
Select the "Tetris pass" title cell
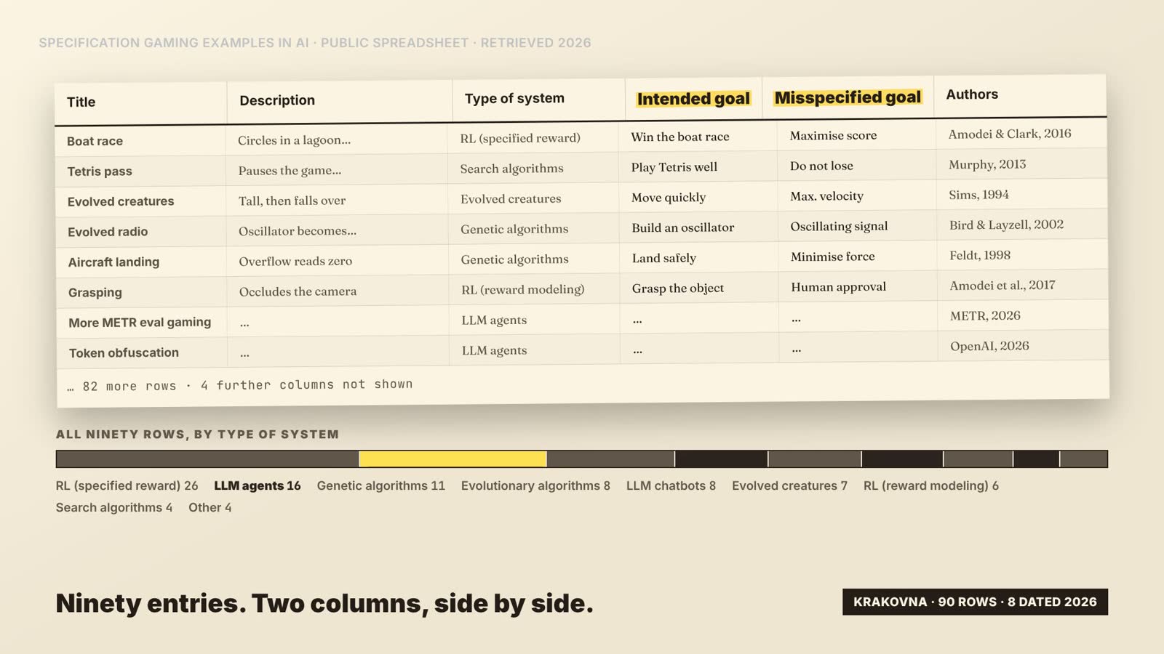pos(100,171)
